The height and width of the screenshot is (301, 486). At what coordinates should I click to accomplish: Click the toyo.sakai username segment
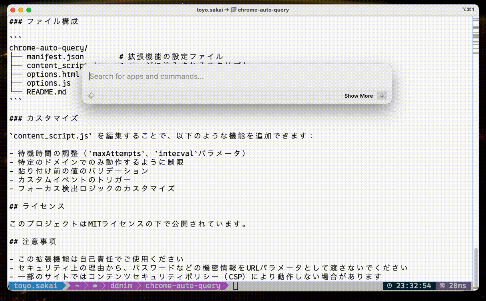click(36, 286)
